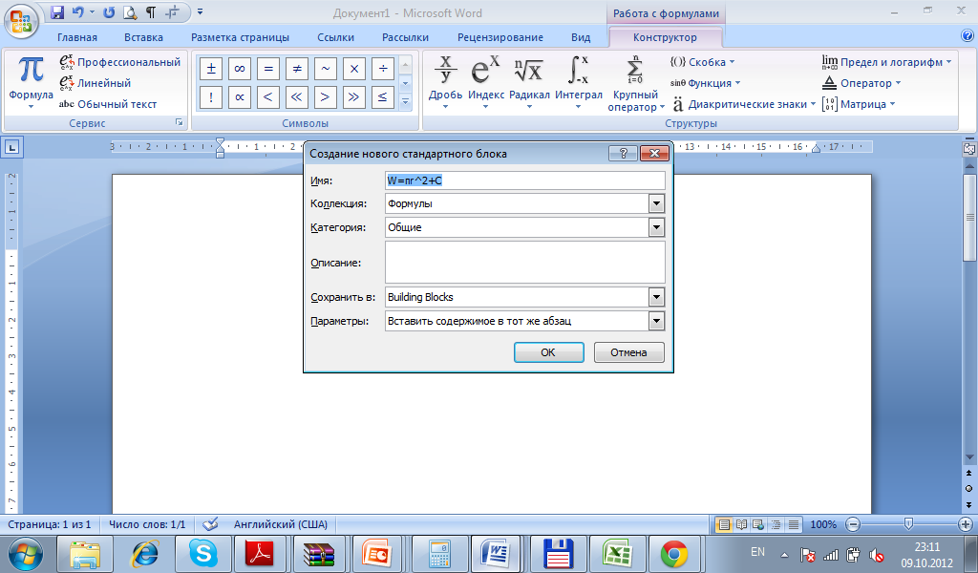The width and height of the screenshot is (978, 573).
Task: Insert the less-than symbol
Action: 268,97
